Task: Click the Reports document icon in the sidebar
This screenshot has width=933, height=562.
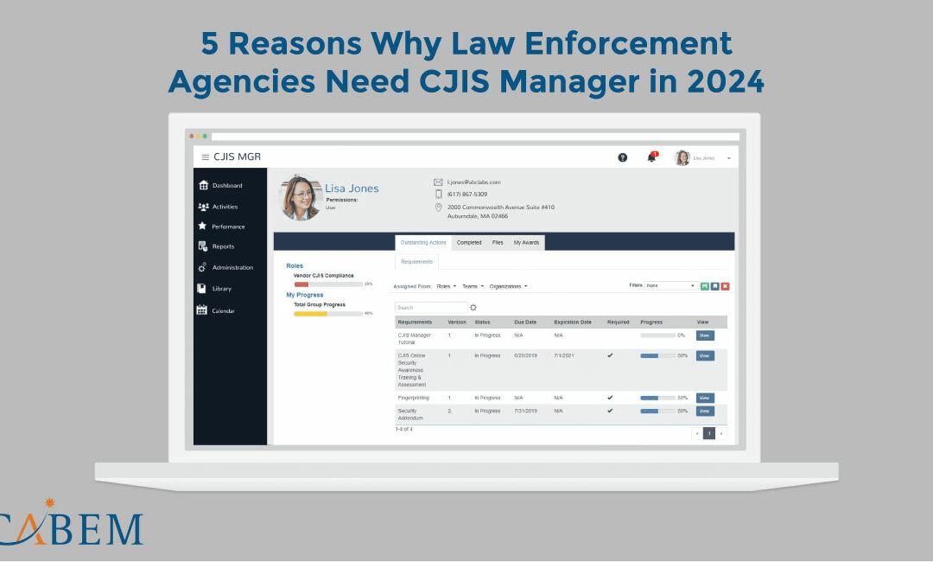Action: [203, 246]
